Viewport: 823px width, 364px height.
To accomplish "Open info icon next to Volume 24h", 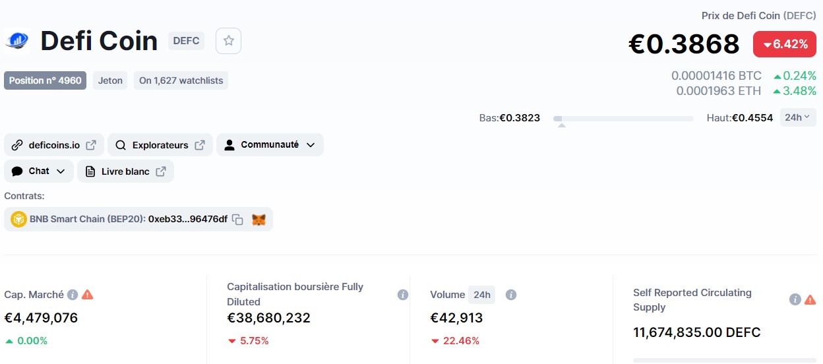I will point(510,295).
